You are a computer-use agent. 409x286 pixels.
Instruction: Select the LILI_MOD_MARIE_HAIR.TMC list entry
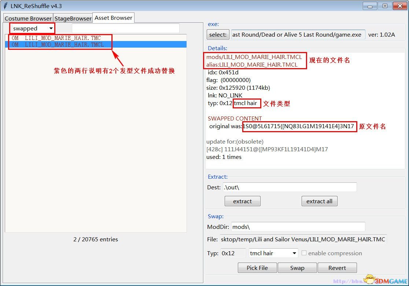[x=96, y=38]
